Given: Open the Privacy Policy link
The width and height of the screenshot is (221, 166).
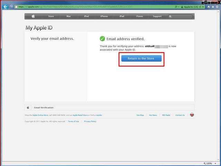Looking at the screenshot, I should coord(90,121).
